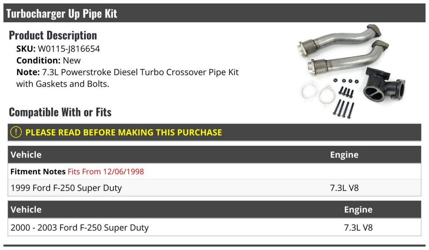This screenshot has width=429, height=250.
Task: Select the SKU number W0115-J816654
Action: point(69,49)
